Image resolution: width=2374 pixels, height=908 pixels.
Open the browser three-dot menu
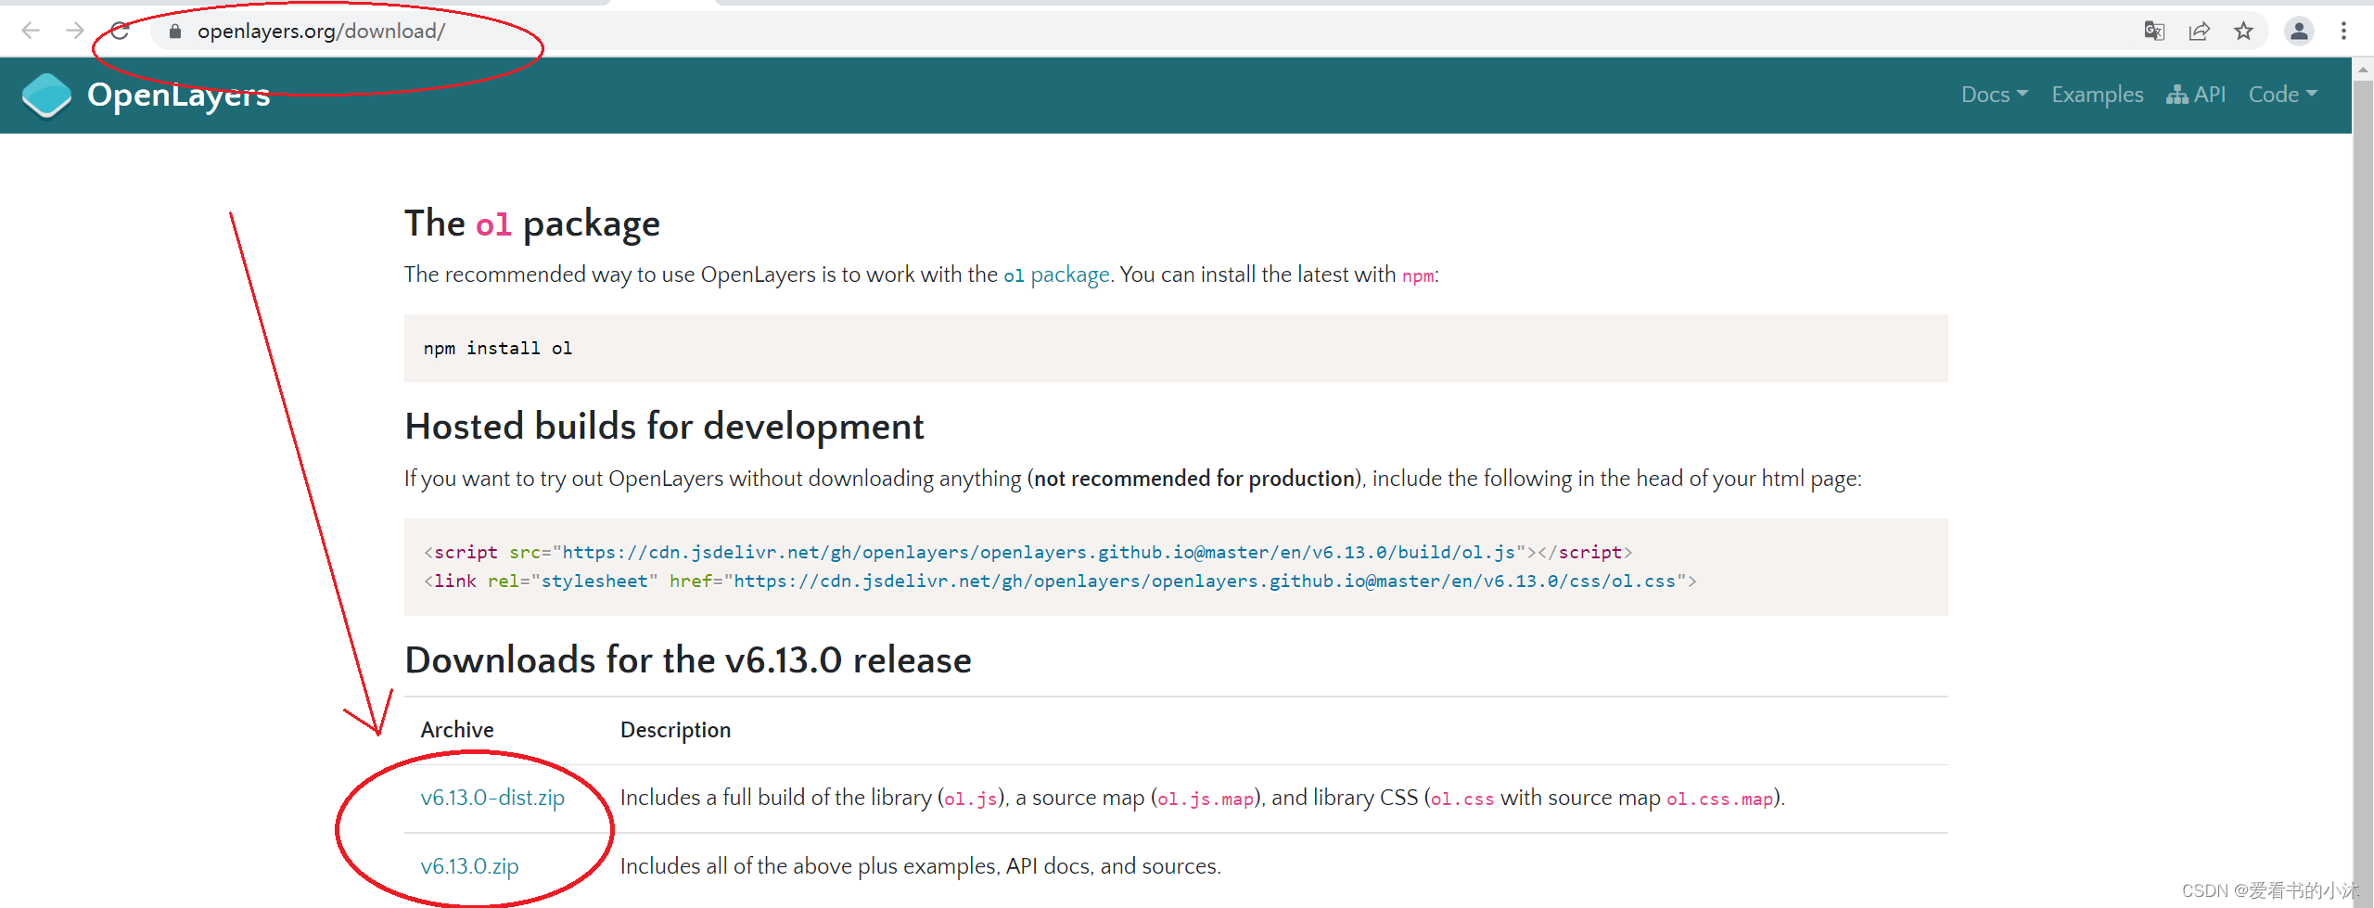coord(2343,31)
